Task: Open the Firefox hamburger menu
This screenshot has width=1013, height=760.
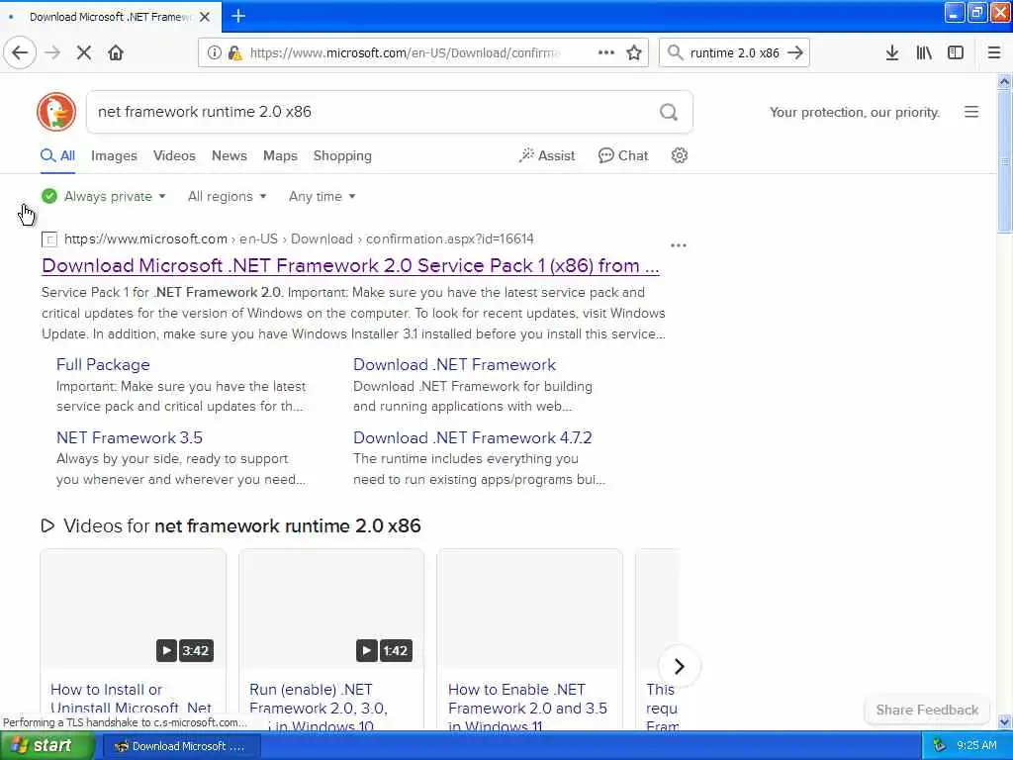Action: (994, 53)
